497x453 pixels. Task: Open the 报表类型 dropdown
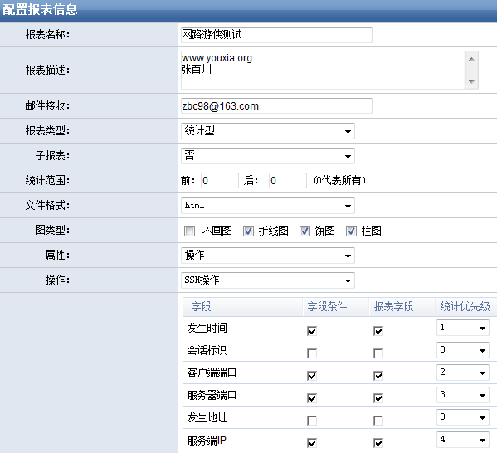click(x=268, y=131)
